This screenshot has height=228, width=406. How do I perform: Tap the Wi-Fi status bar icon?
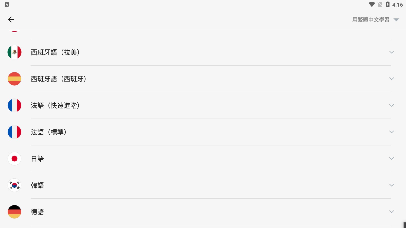point(372,5)
